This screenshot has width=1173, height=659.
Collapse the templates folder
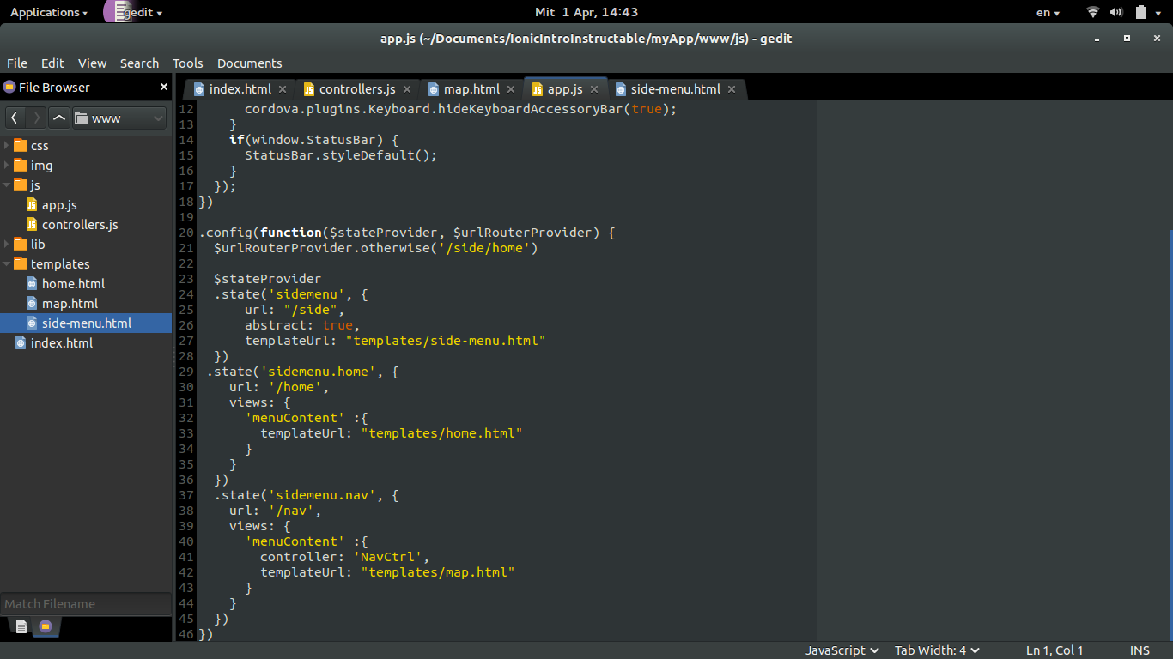(8, 263)
